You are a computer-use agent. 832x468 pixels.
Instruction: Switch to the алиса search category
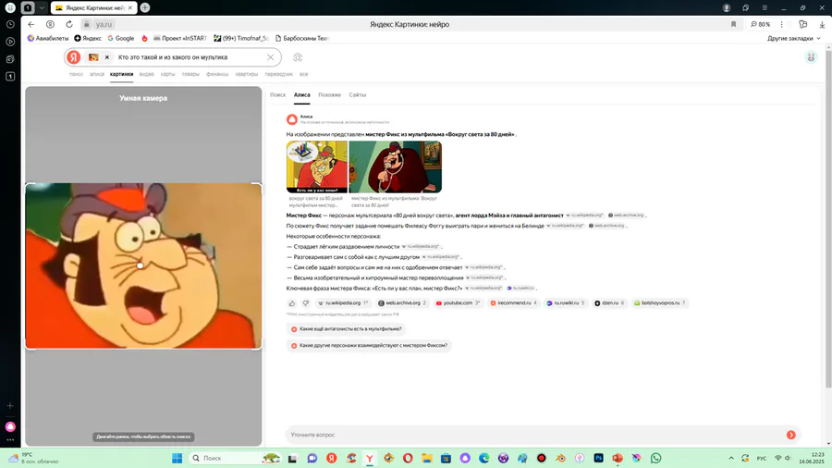97,74
